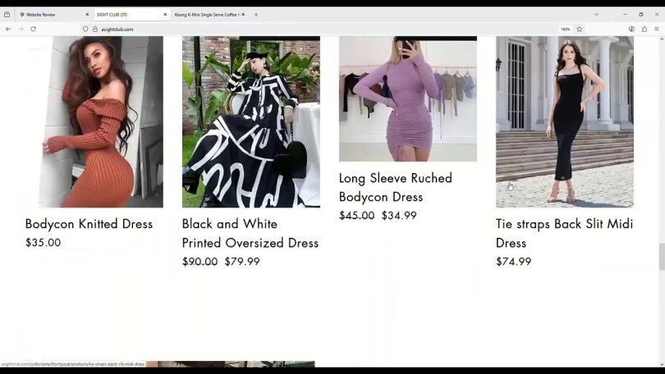The width and height of the screenshot is (665, 374).
Task: Close the Website Review tab
Action: click(x=87, y=15)
